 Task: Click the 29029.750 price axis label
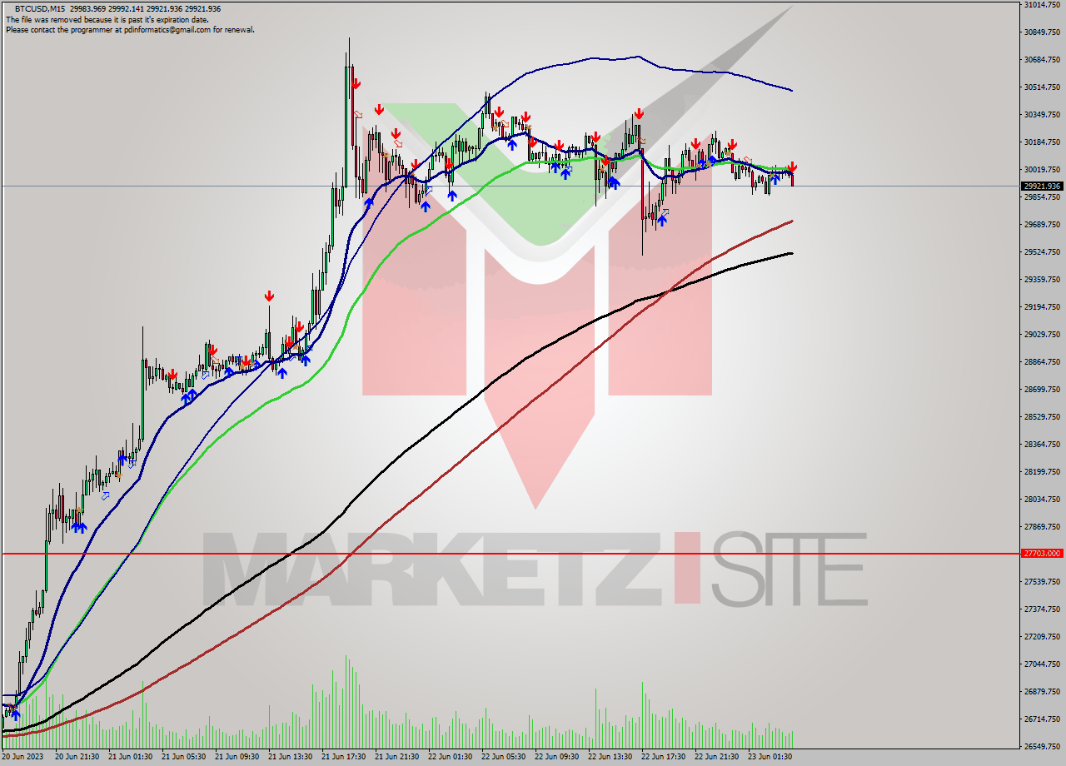coord(1042,335)
